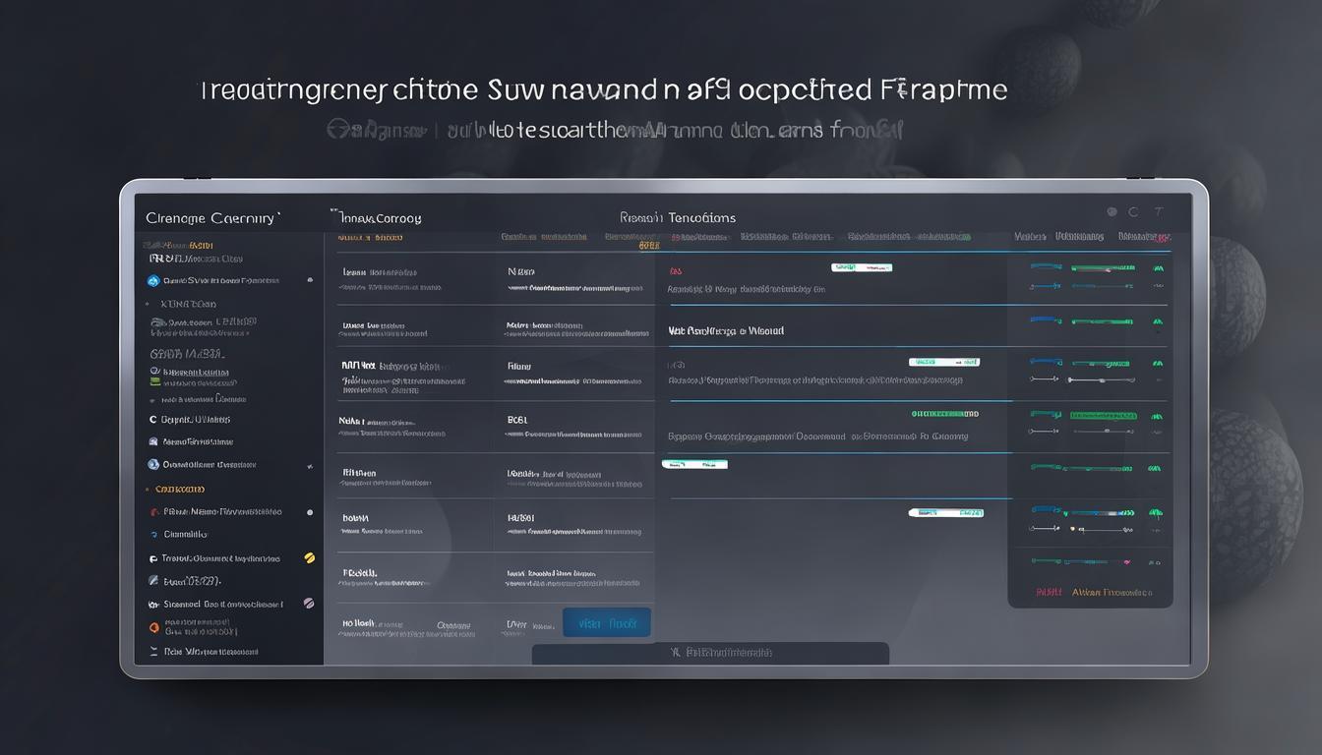Click the dark input bar at window bottom

click(x=710, y=653)
